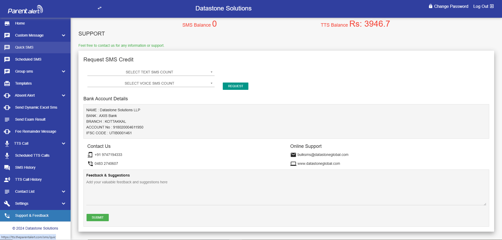The image size is (502, 240).
Task: Click the Home storefront icon
Action: pyautogui.click(x=7, y=24)
